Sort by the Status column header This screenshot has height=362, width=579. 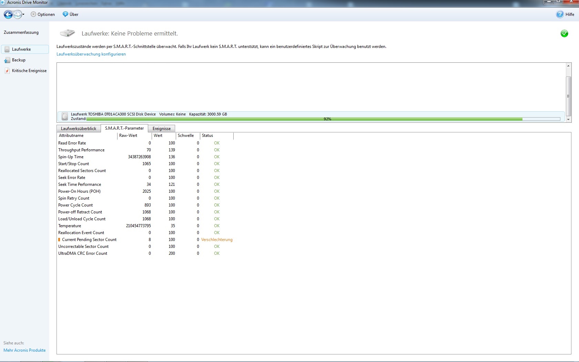coord(217,136)
